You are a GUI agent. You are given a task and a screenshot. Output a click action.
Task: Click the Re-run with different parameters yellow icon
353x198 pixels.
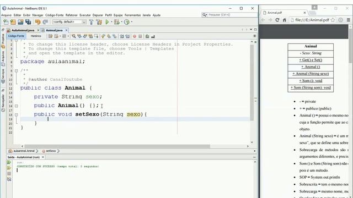[x=9, y=168]
